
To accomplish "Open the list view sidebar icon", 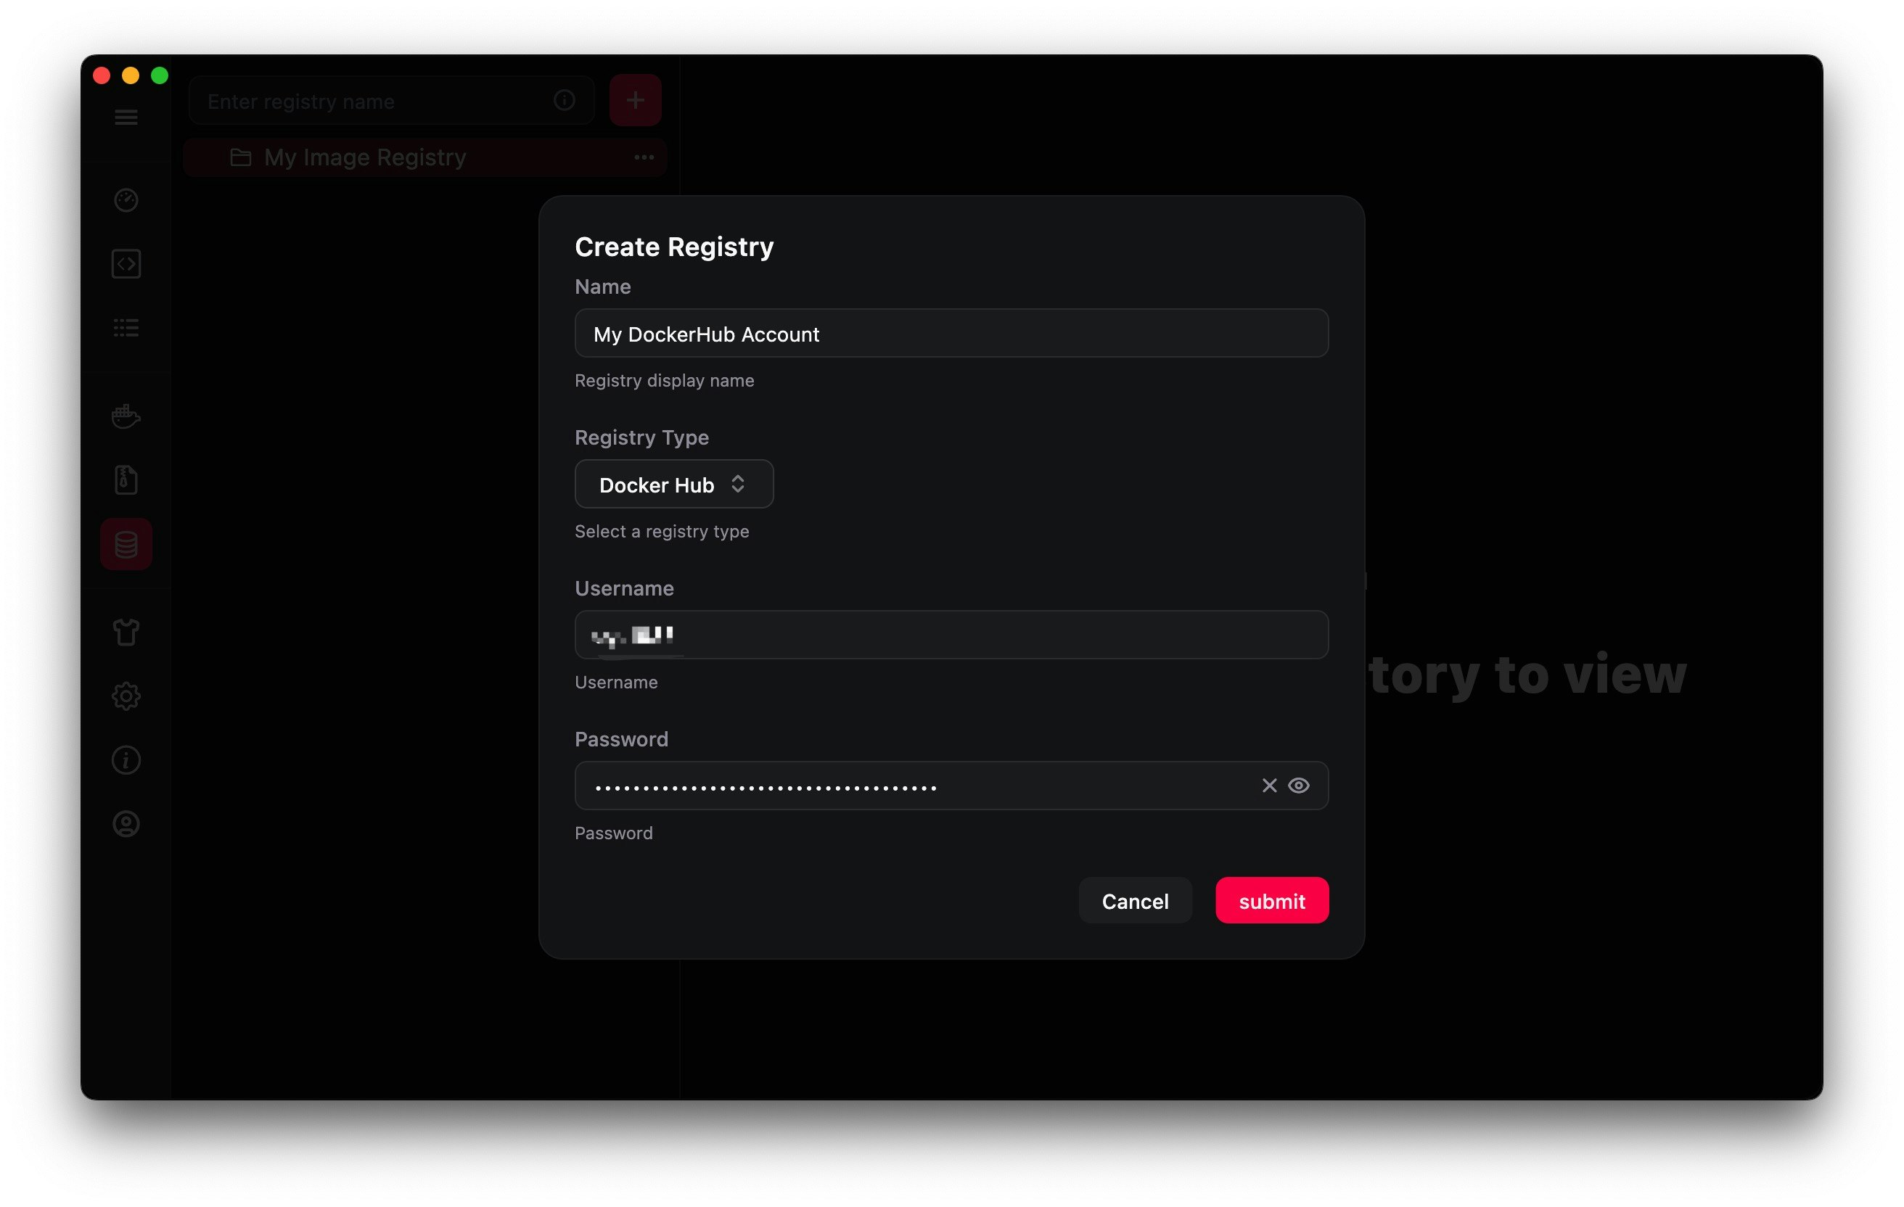I will coord(126,328).
